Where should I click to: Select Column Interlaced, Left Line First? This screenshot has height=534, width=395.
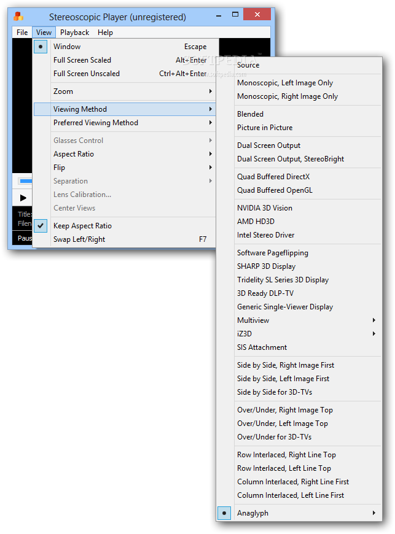pos(299,495)
